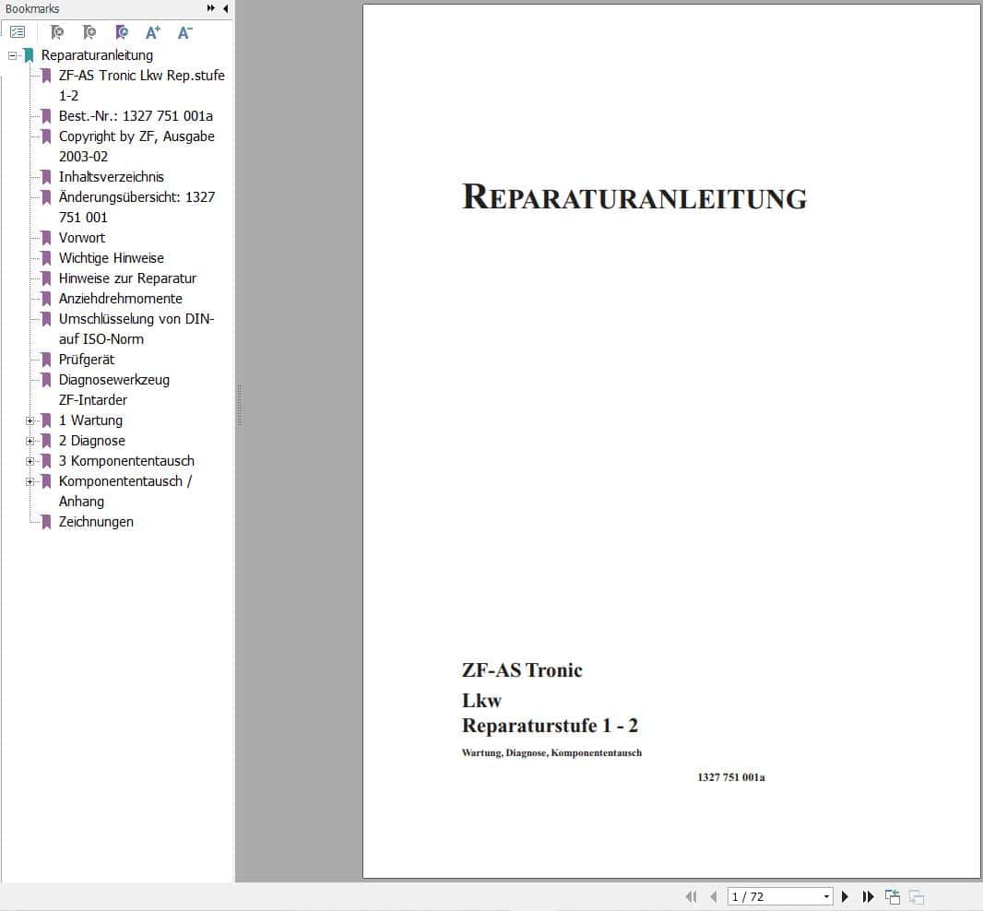Click the greyed-out view icon at bottom right

[917, 897]
